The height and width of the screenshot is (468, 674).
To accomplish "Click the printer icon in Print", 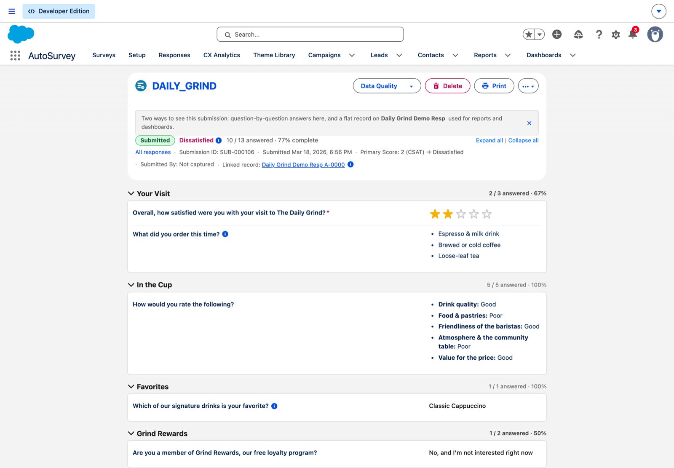I will point(485,86).
